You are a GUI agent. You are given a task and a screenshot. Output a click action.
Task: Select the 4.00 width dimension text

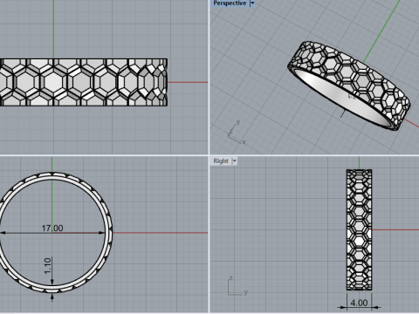(x=359, y=303)
